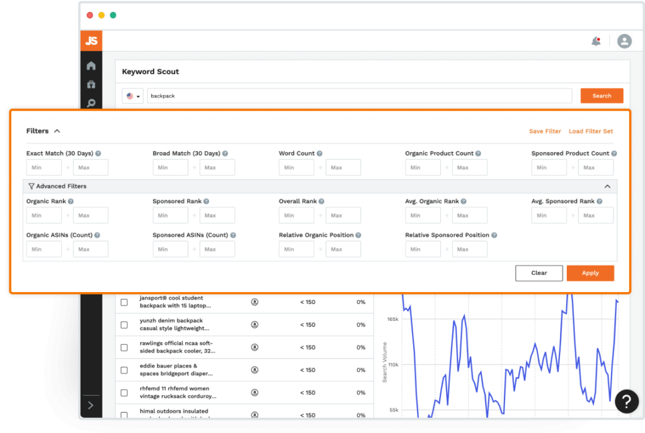Click the Overall Rank help icon
This screenshot has width=645, height=433.
322,201
